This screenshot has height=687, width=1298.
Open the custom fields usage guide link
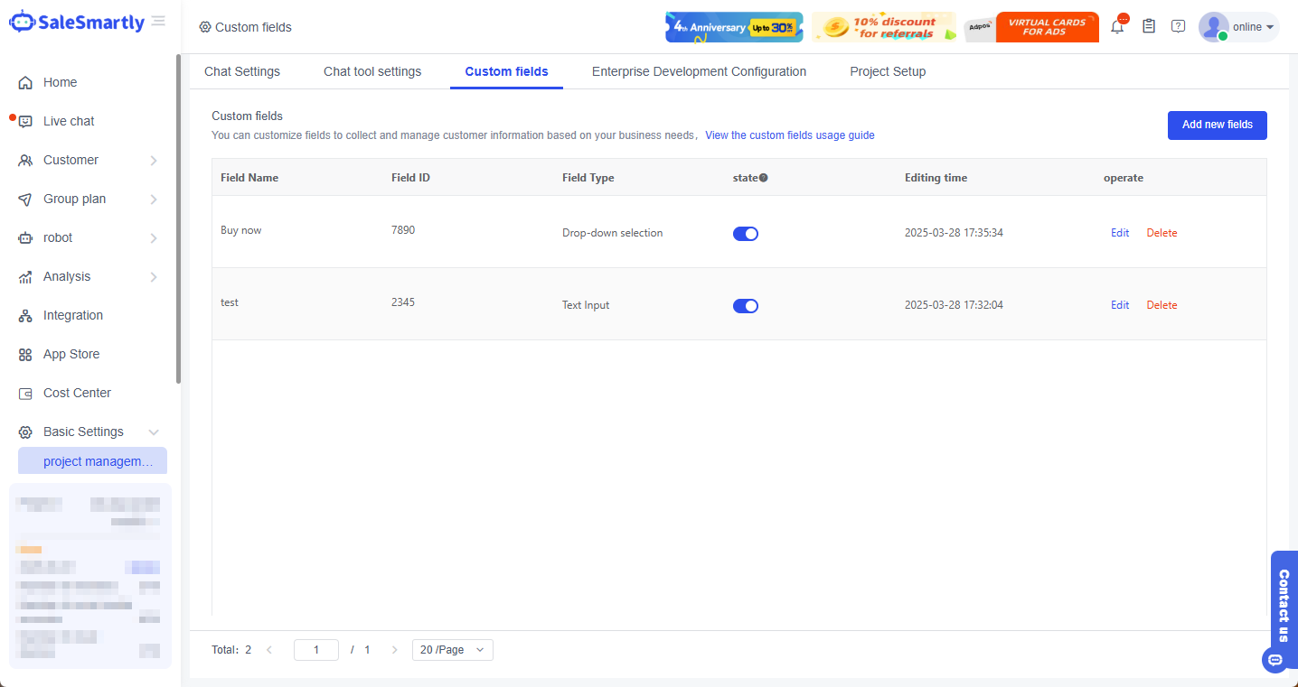click(789, 135)
